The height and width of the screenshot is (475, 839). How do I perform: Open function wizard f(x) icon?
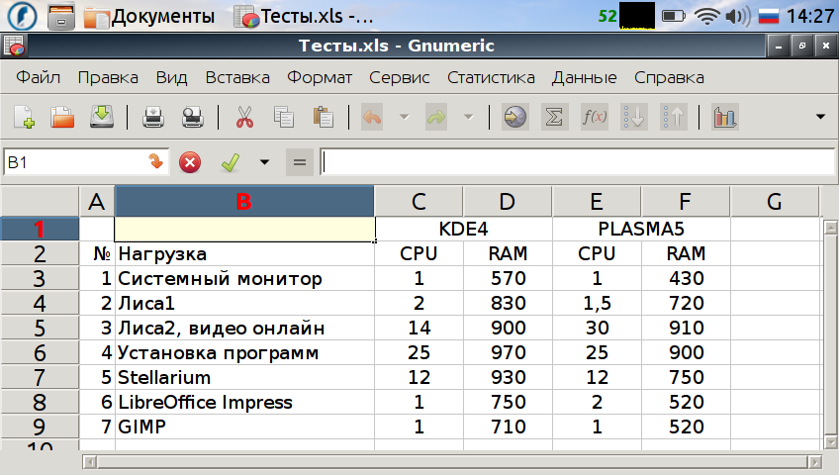pyautogui.click(x=595, y=117)
